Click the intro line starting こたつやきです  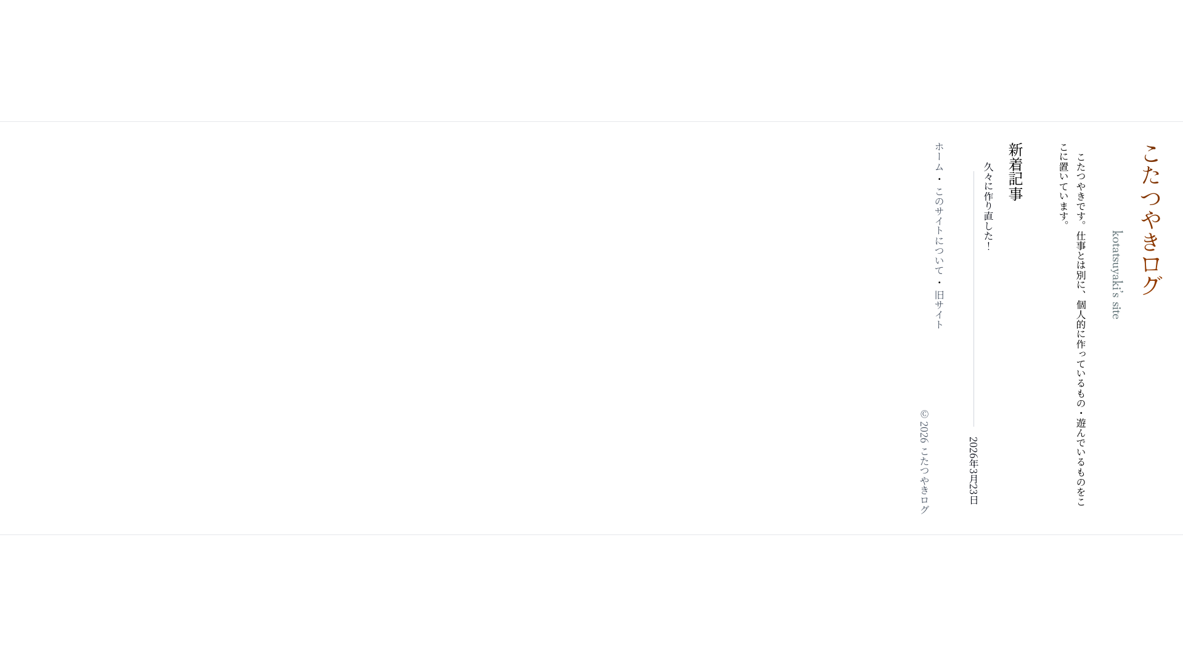point(1081,329)
